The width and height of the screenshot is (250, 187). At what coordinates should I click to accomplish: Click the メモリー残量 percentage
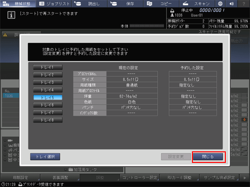point(241,21)
